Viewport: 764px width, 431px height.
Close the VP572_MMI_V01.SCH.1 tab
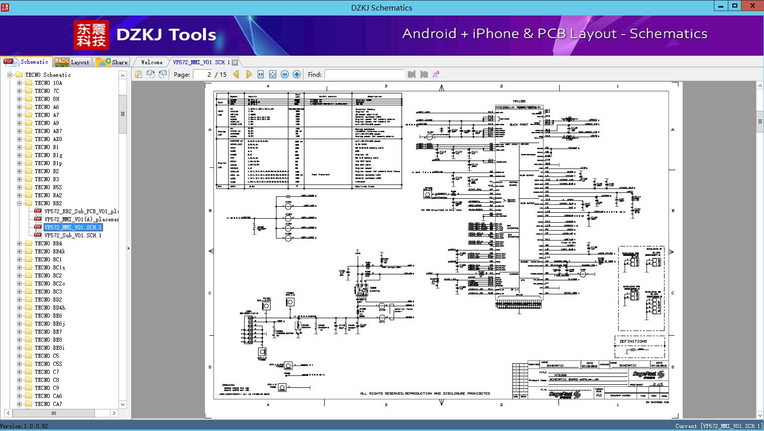click(235, 62)
